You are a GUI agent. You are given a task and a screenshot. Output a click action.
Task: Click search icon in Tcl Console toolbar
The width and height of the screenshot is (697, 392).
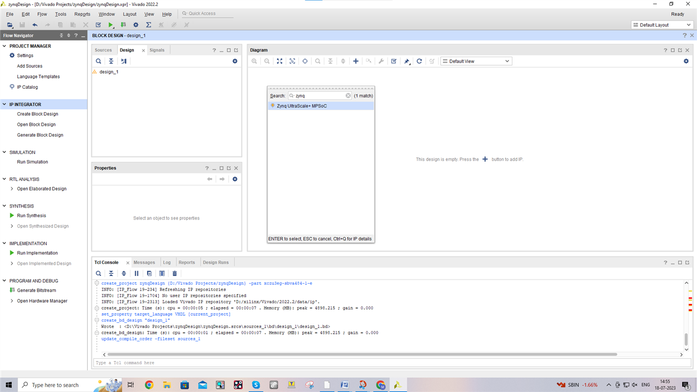[x=99, y=273]
